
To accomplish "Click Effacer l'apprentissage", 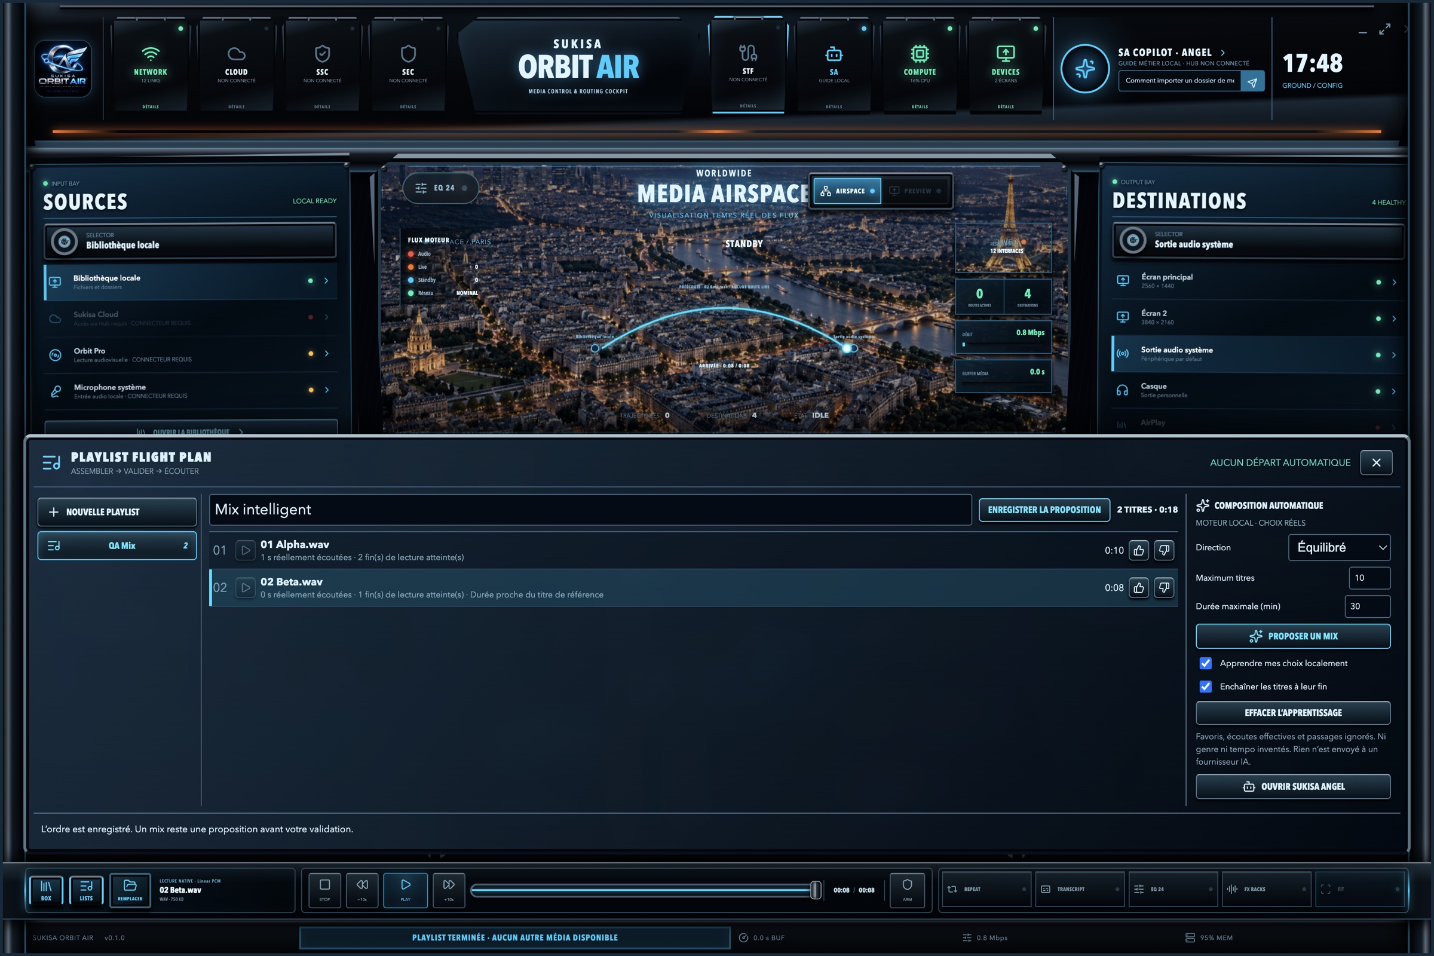I will (x=1292, y=713).
